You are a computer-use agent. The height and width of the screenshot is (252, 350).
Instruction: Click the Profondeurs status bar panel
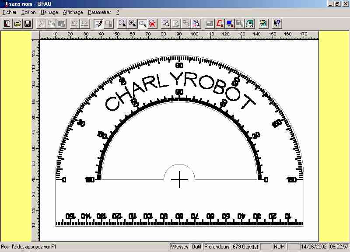click(217, 247)
